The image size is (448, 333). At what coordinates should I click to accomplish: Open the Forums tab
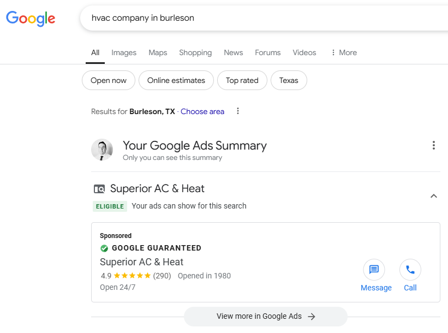[268, 52]
